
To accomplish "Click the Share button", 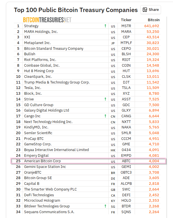I will [x=151, y=9].
